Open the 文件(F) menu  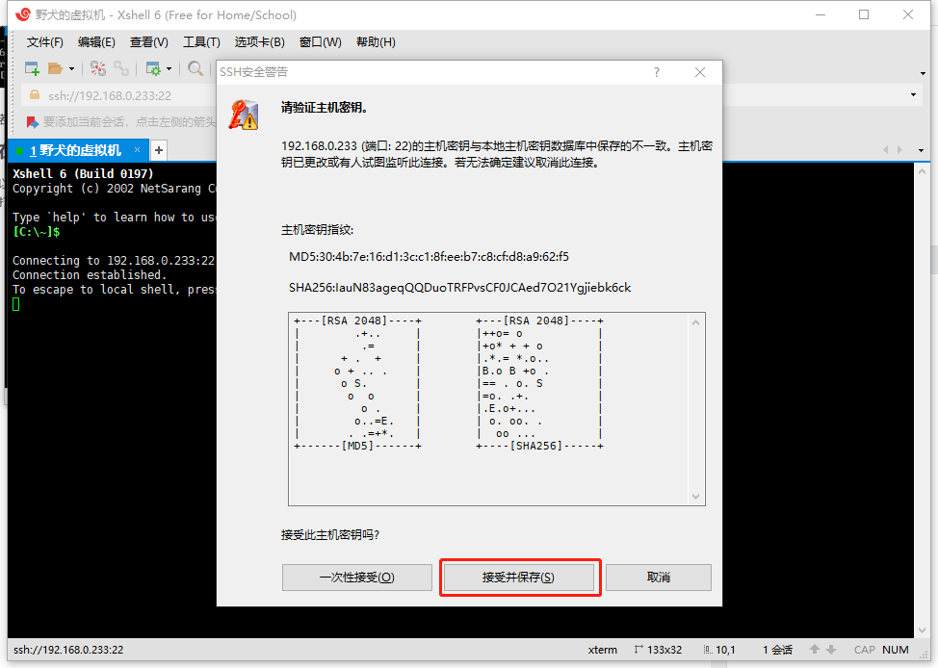pos(45,41)
